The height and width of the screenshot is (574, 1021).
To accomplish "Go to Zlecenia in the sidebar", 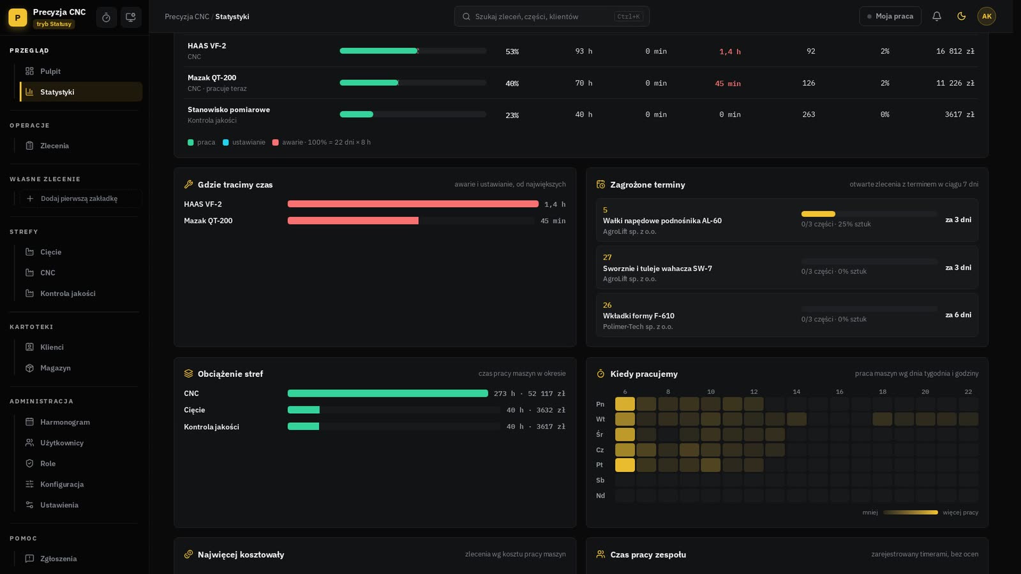I will coord(80,145).
